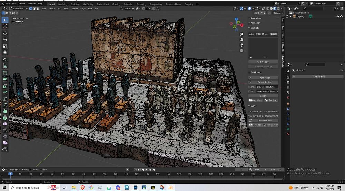
Task: Click the pan hand viewport gizmo
Action: pyautogui.click(x=242, y=39)
